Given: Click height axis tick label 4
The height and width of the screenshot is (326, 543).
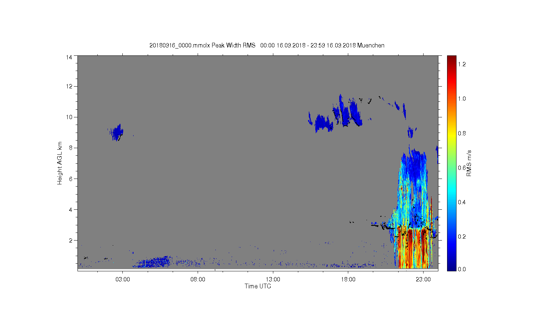Looking at the screenshot, I should pos(71,209).
